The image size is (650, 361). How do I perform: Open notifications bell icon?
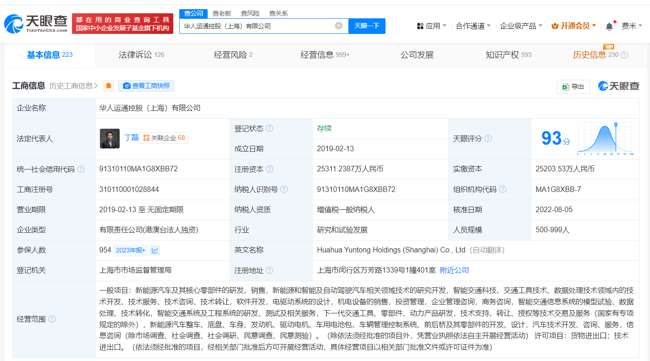pos(609,26)
